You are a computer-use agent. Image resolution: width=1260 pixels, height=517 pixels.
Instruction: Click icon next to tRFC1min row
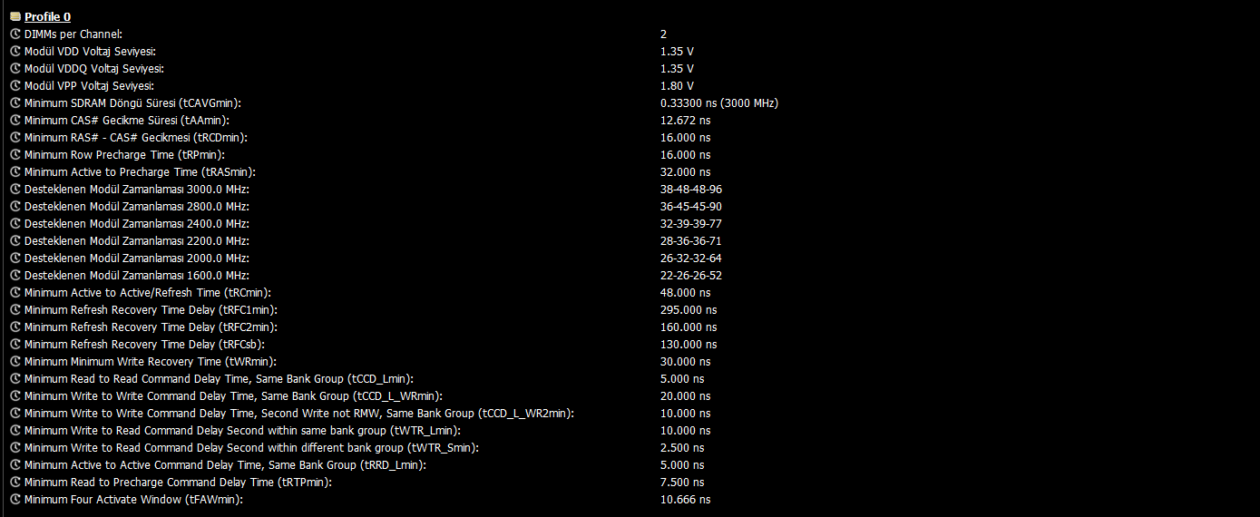point(15,309)
